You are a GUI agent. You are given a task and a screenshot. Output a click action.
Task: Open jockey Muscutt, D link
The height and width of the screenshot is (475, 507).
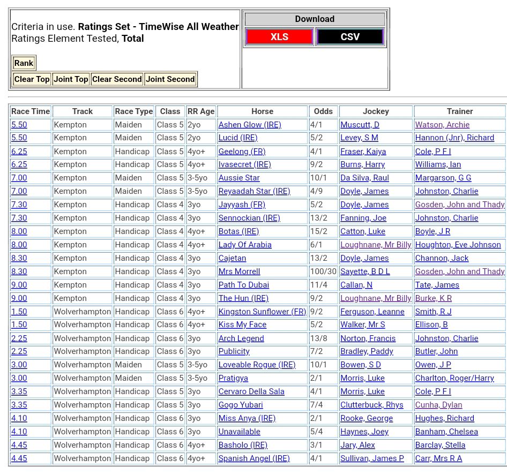(x=360, y=125)
